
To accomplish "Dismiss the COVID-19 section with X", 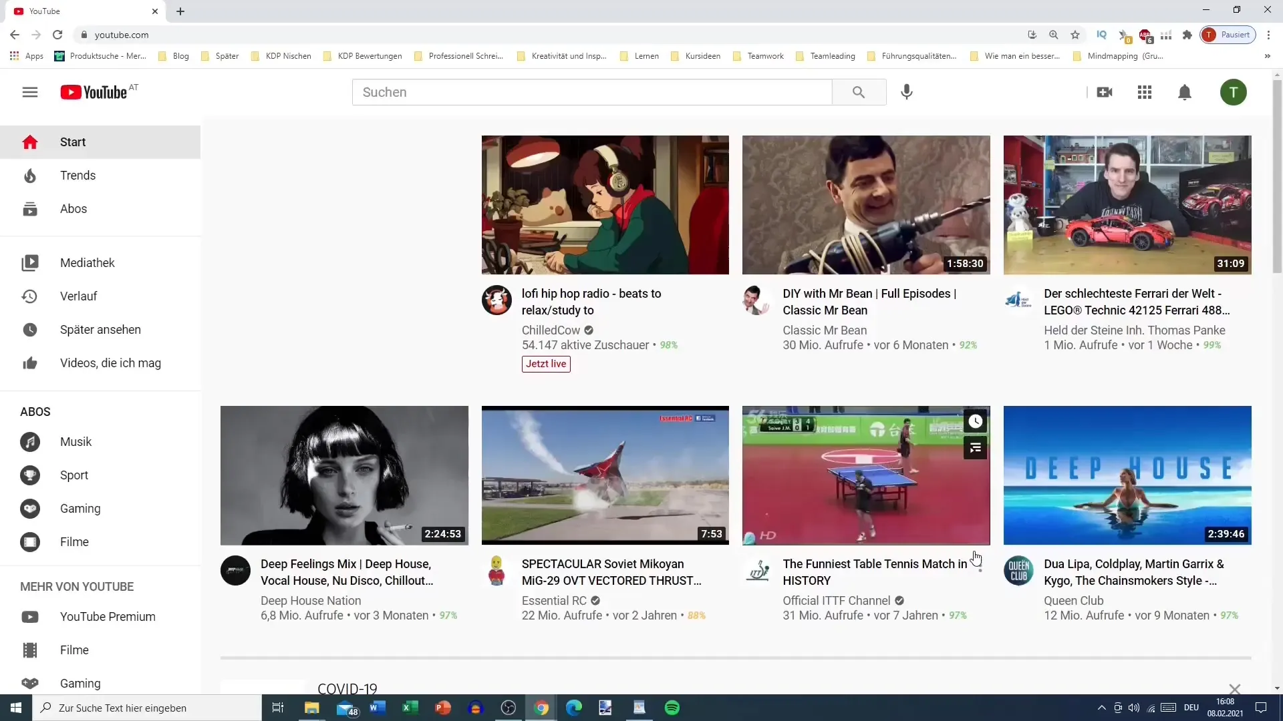I will click(x=1234, y=688).
